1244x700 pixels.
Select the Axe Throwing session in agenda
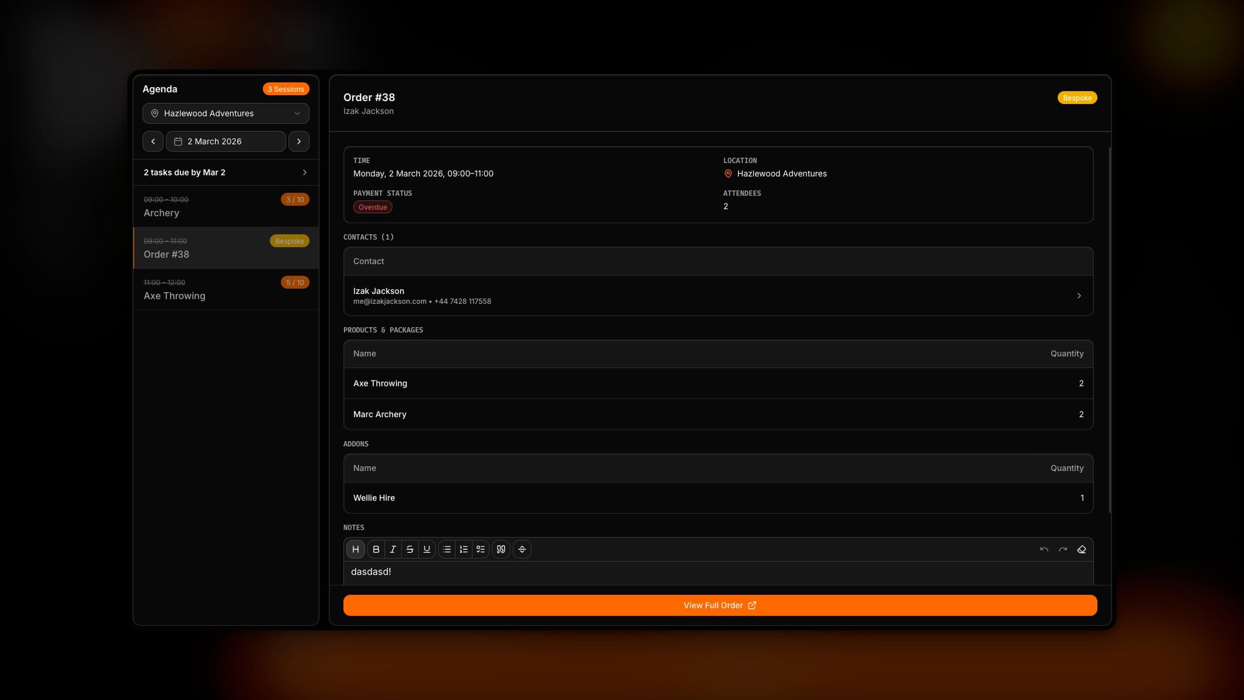(x=225, y=290)
